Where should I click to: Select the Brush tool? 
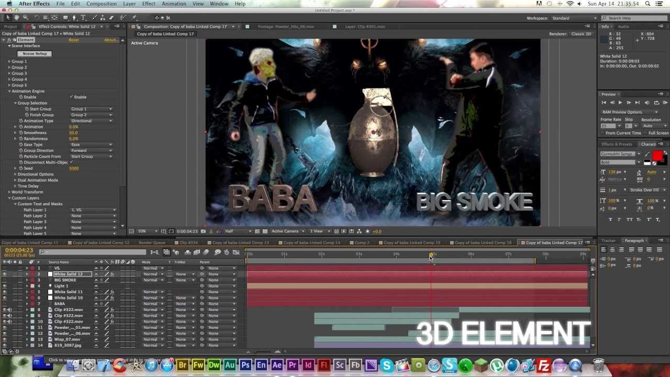[95, 18]
